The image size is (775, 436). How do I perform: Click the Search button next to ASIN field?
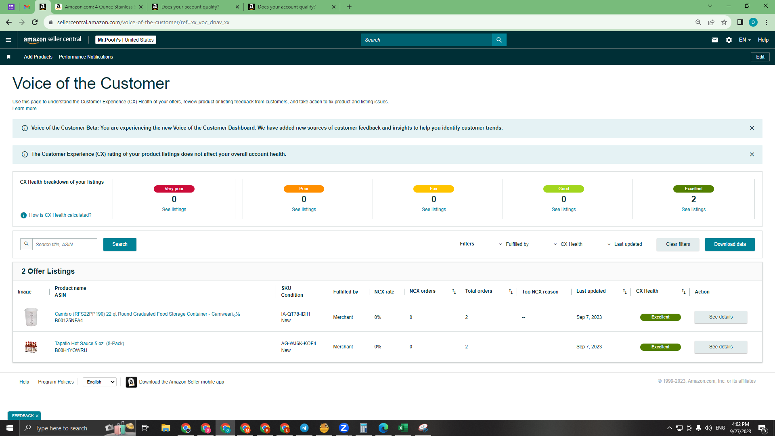120,244
